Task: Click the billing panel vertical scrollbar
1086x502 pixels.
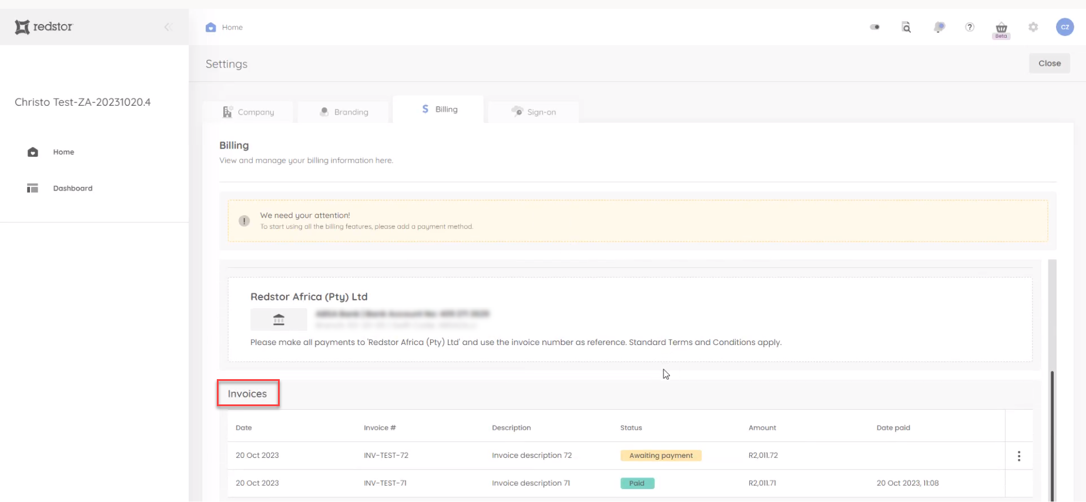Action: click(x=1052, y=436)
